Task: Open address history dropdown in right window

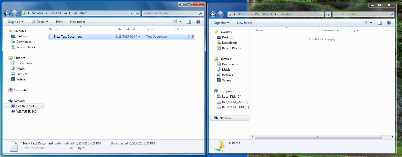Action: click(x=322, y=14)
